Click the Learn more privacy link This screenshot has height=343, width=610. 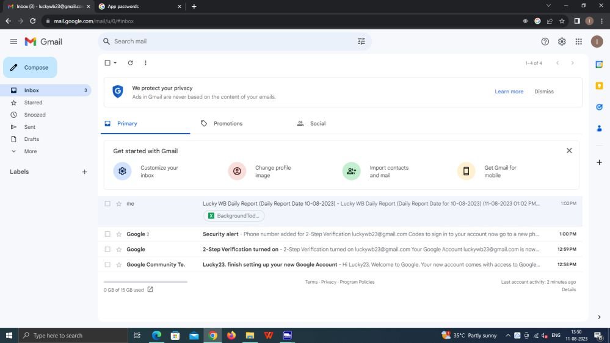(x=509, y=92)
